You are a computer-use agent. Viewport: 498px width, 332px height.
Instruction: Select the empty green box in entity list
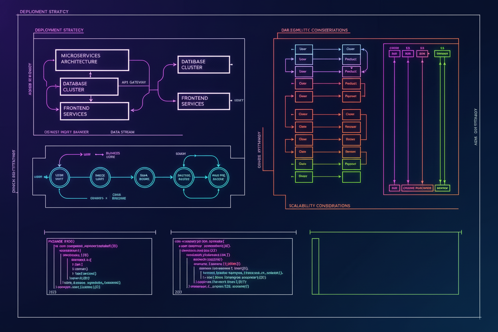[x=351, y=177]
